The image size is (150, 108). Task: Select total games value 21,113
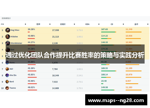tap(55, 37)
